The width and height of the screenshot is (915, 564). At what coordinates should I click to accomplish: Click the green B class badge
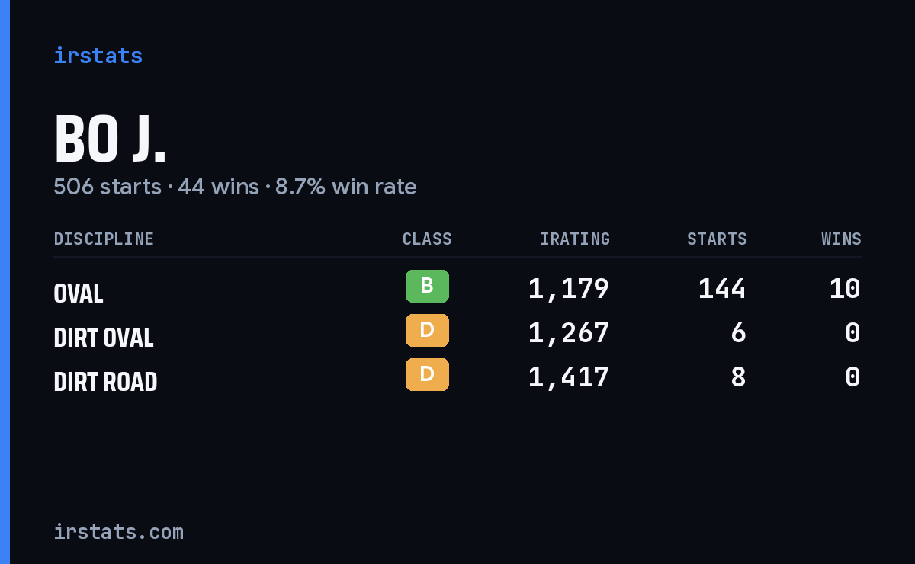[427, 286]
